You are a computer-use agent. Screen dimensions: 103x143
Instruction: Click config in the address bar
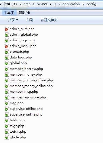[91, 4]
